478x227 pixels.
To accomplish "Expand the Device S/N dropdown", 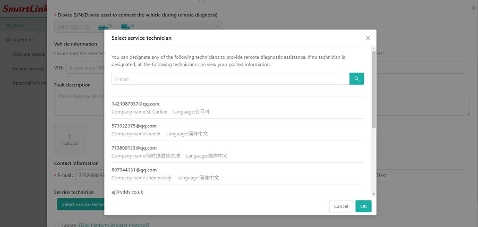I will pyautogui.click(x=217, y=27).
